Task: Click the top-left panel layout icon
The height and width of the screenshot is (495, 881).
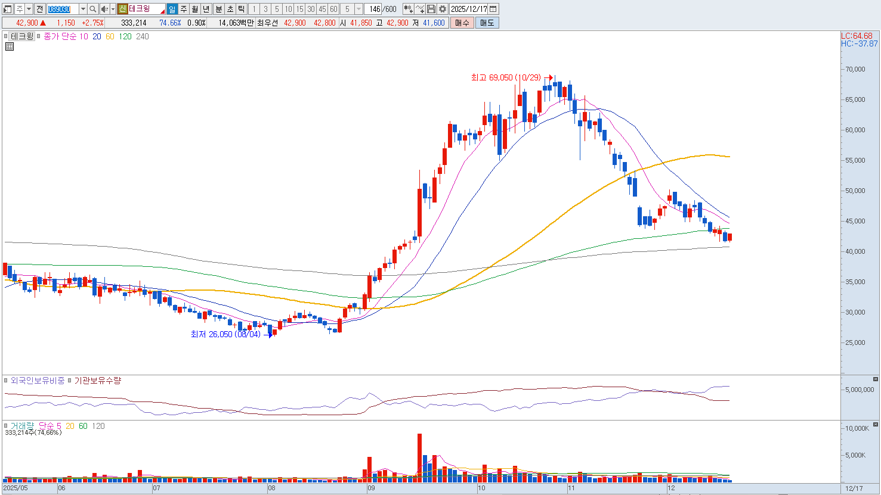Action: (8, 9)
